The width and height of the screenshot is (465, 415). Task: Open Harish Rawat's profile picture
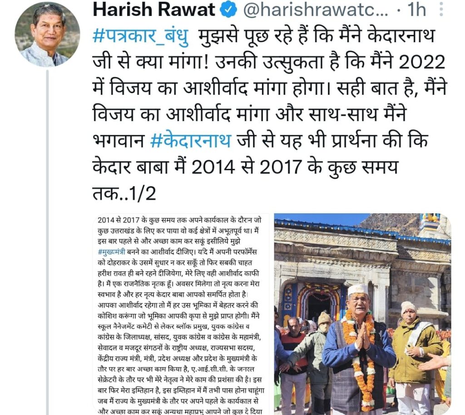point(47,35)
